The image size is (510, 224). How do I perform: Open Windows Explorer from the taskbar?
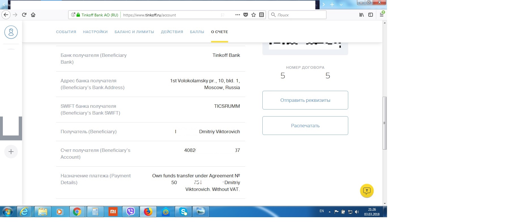point(42,212)
